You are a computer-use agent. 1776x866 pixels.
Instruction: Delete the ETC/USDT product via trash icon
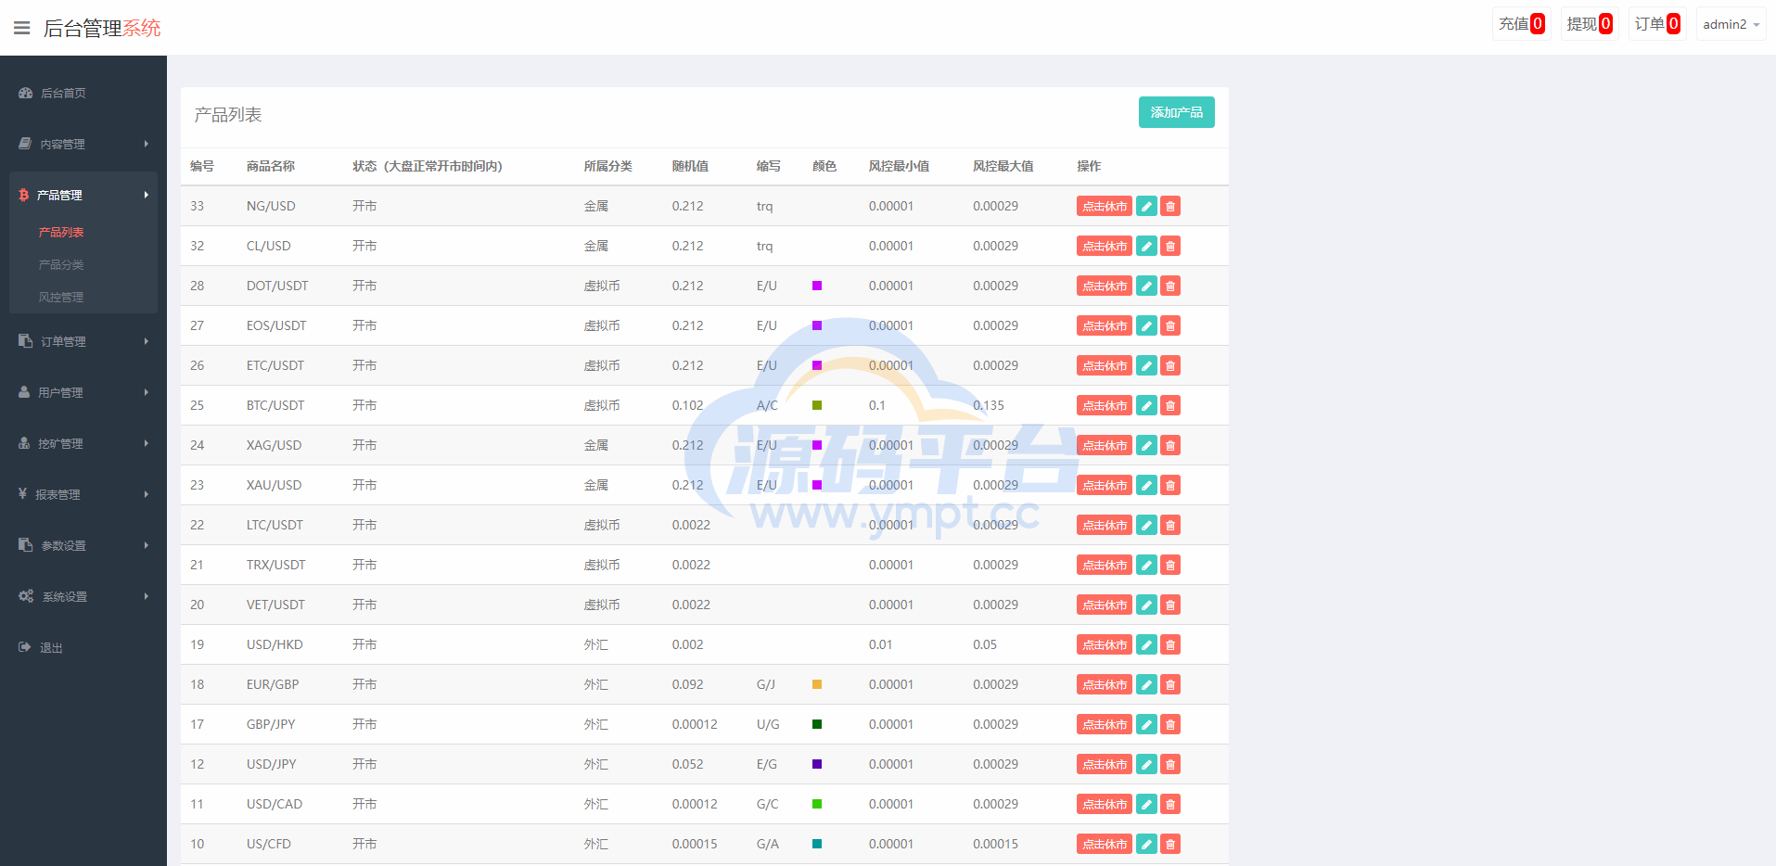[x=1170, y=365]
